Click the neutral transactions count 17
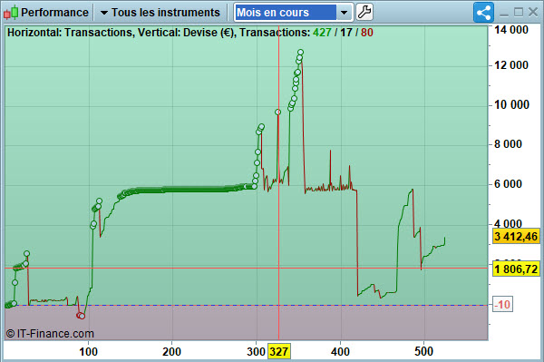The width and height of the screenshot is (544, 362). [346, 33]
